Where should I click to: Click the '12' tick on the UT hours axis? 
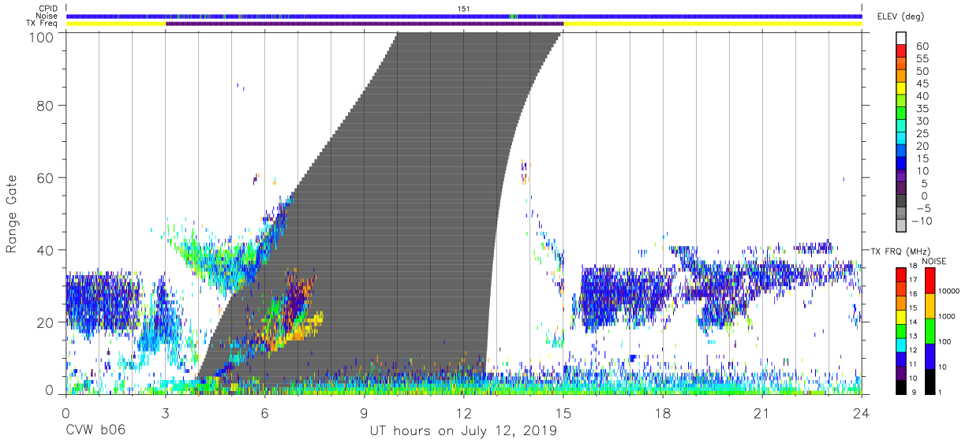coord(464,412)
